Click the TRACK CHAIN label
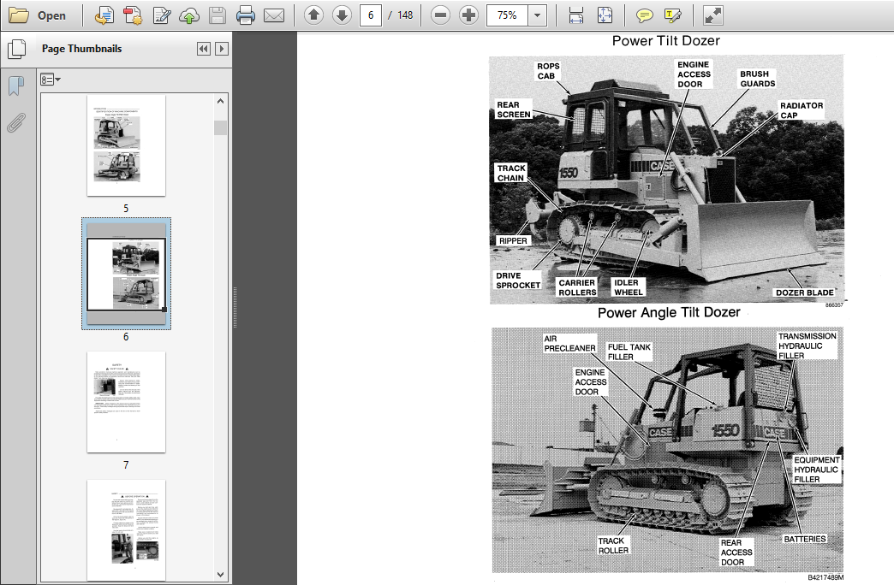Image resolution: width=894 pixels, height=585 pixels. point(511,173)
